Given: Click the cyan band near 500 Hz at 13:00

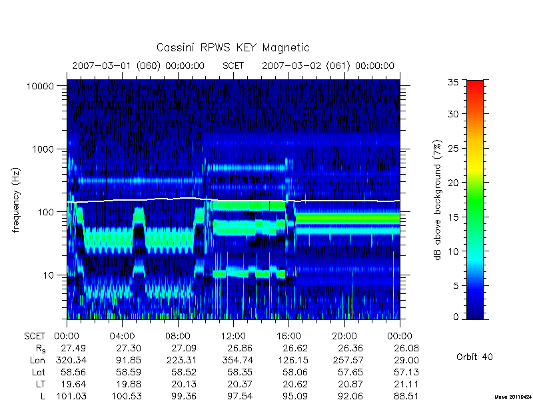Looking at the screenshot, I should (x=247, y=168).
